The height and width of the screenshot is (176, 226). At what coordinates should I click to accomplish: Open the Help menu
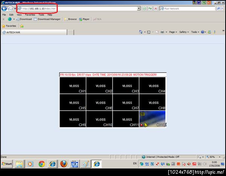point(50,15)
